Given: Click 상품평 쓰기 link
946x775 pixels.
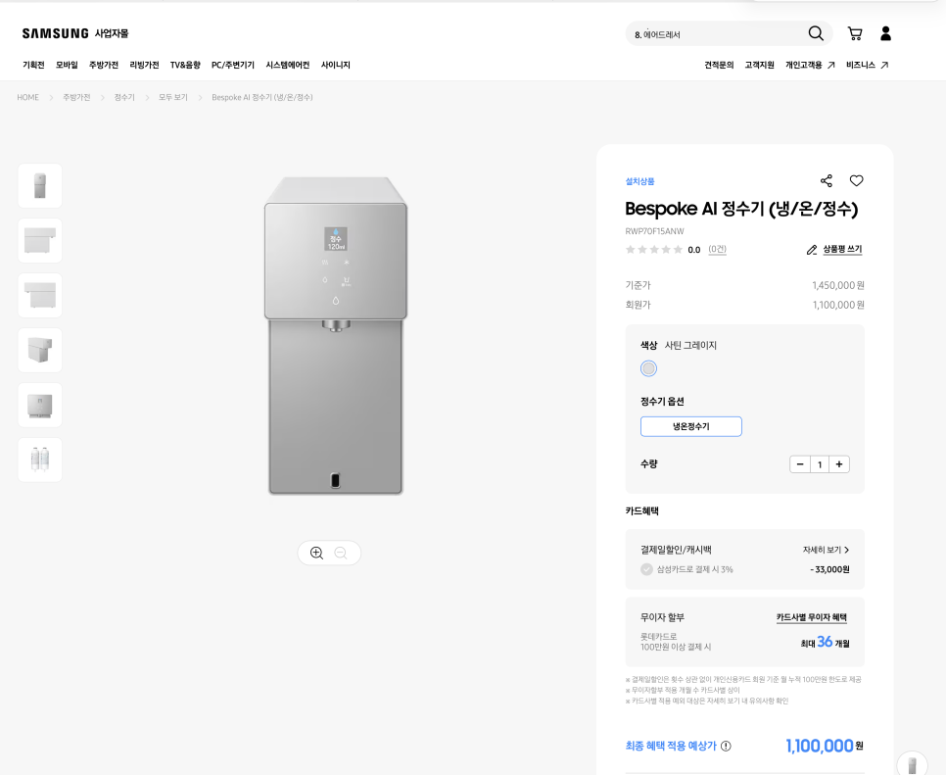Looking at the screenshot, I should click(x=842, y=249).
